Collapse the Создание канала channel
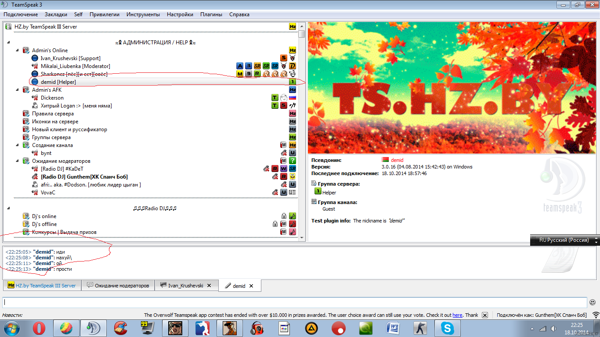 [18, 145]
